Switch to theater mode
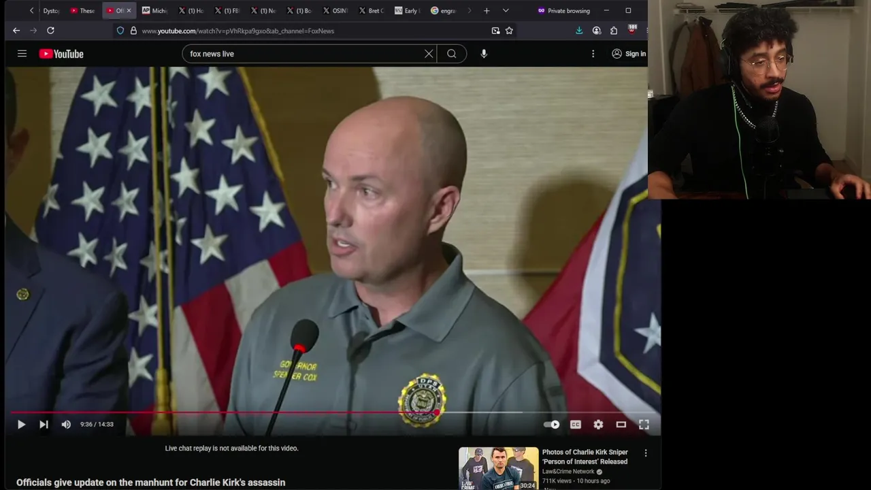The width and height of the screenshot is (871, 490). pos(621,425)
